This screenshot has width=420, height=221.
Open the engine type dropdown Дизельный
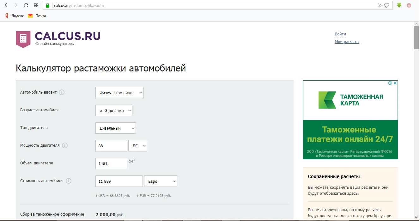(x=116, y=128)
